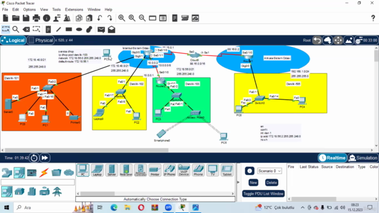379x213 pixels.
Task: Redo action in toolbar
Action: (x=110, y=18)
